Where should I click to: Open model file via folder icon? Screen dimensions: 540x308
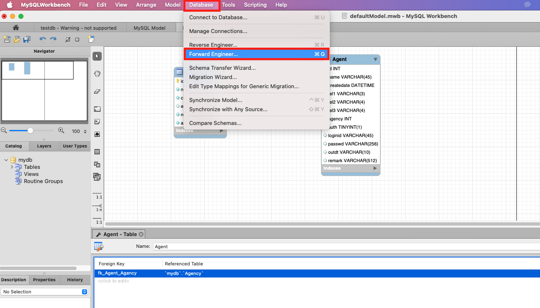coord(17,39)
